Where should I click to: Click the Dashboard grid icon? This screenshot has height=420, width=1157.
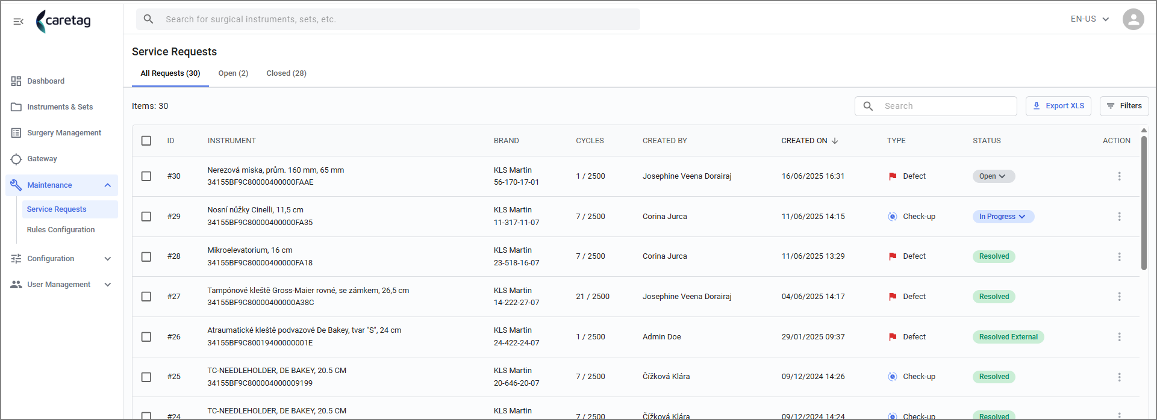(16, 81)
